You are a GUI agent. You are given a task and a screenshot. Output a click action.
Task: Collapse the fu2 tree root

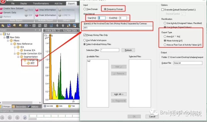click(1, 34)
